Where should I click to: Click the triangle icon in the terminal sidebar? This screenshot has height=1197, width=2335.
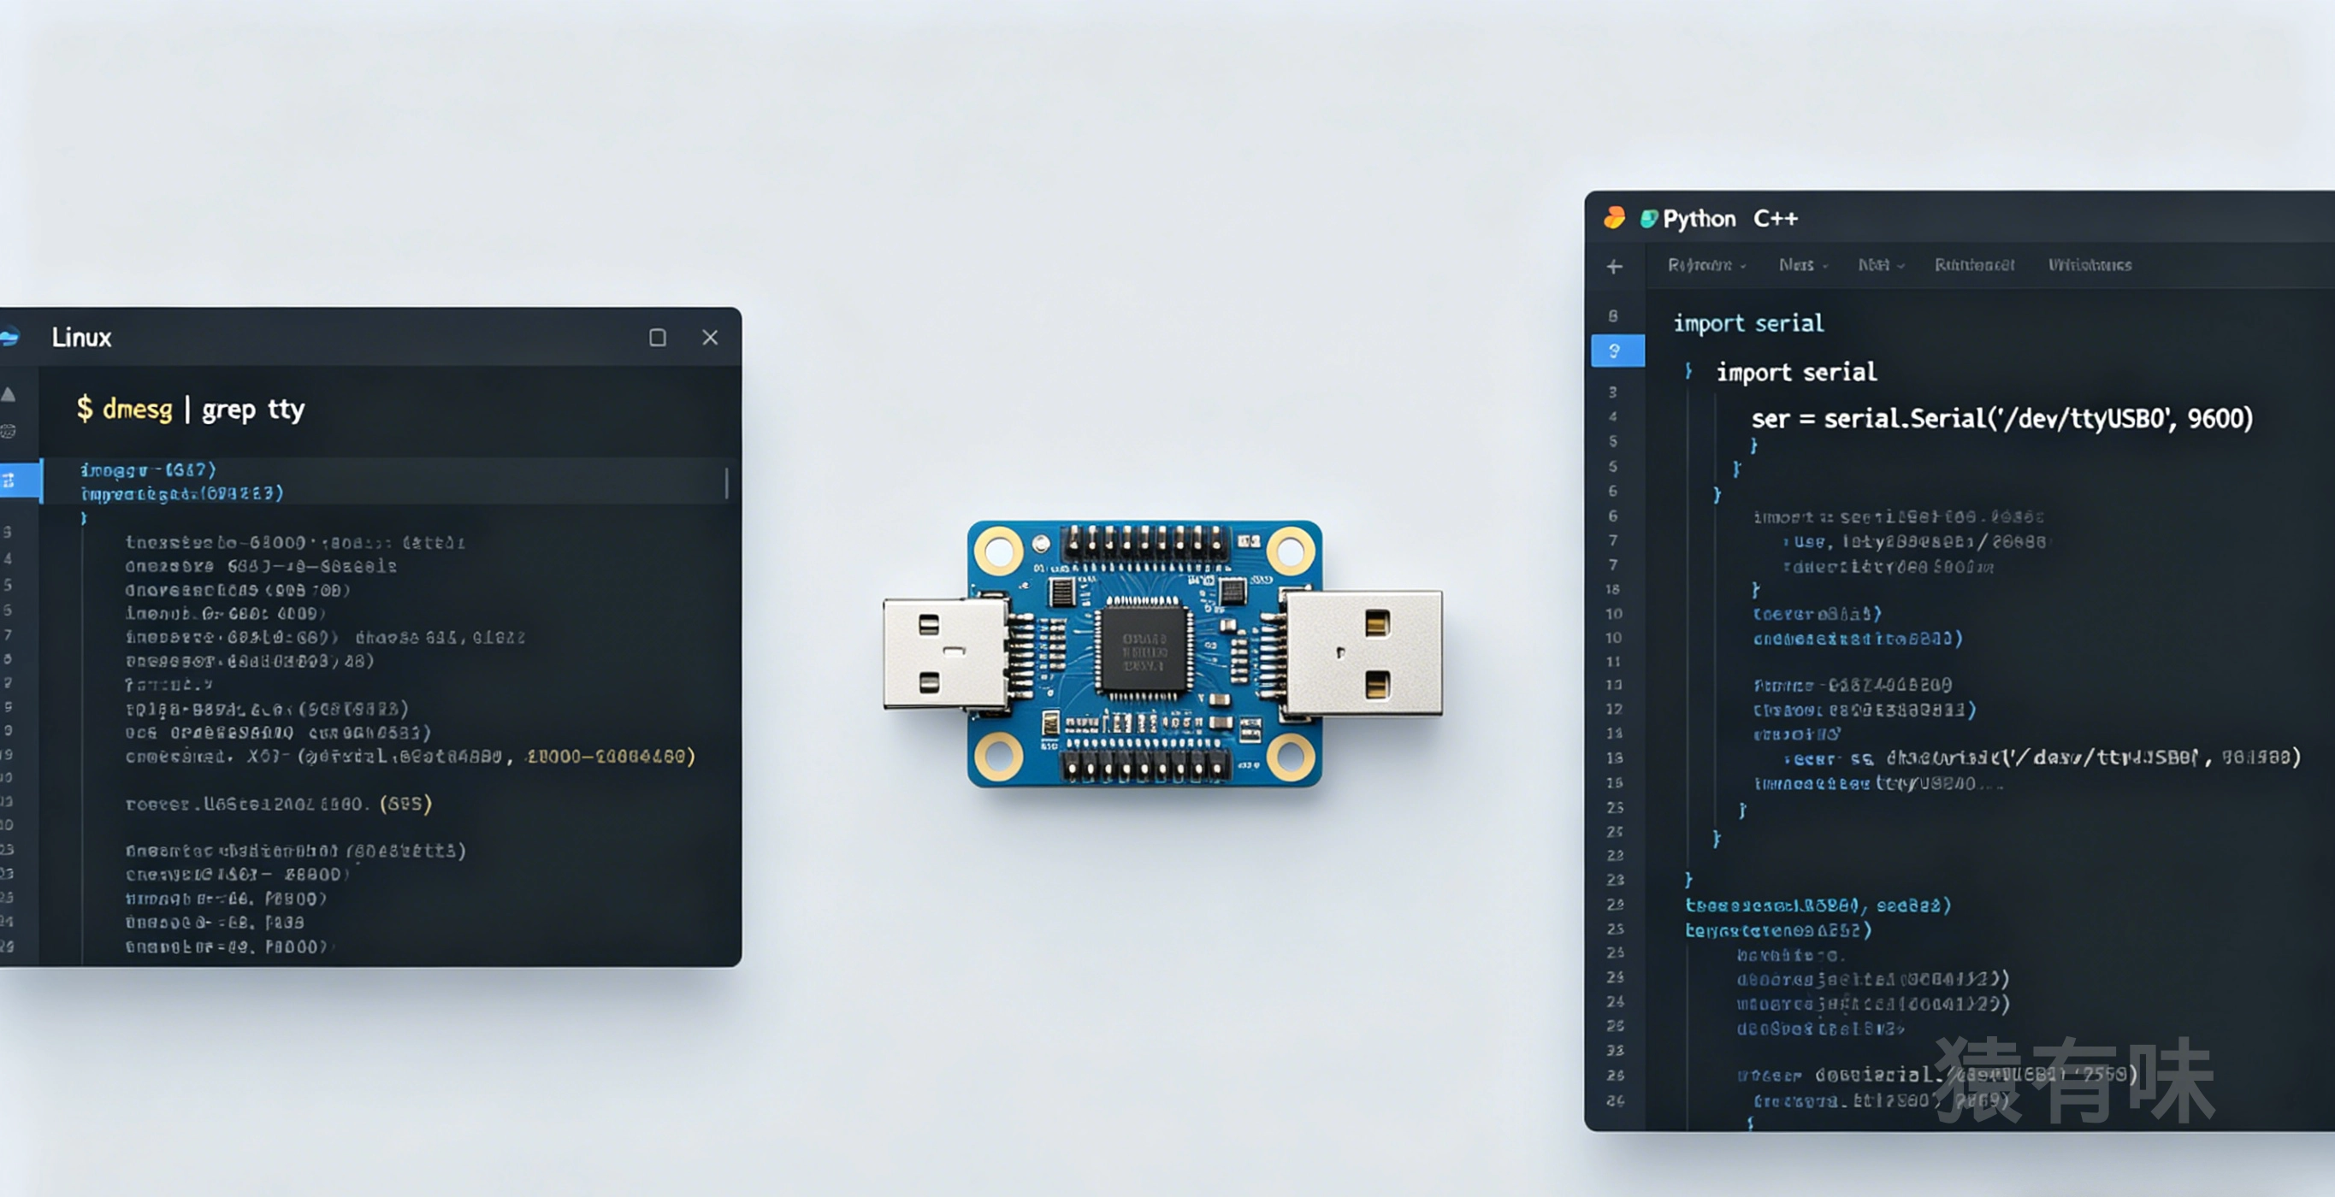pyautogui.click(x=9, y=394)
